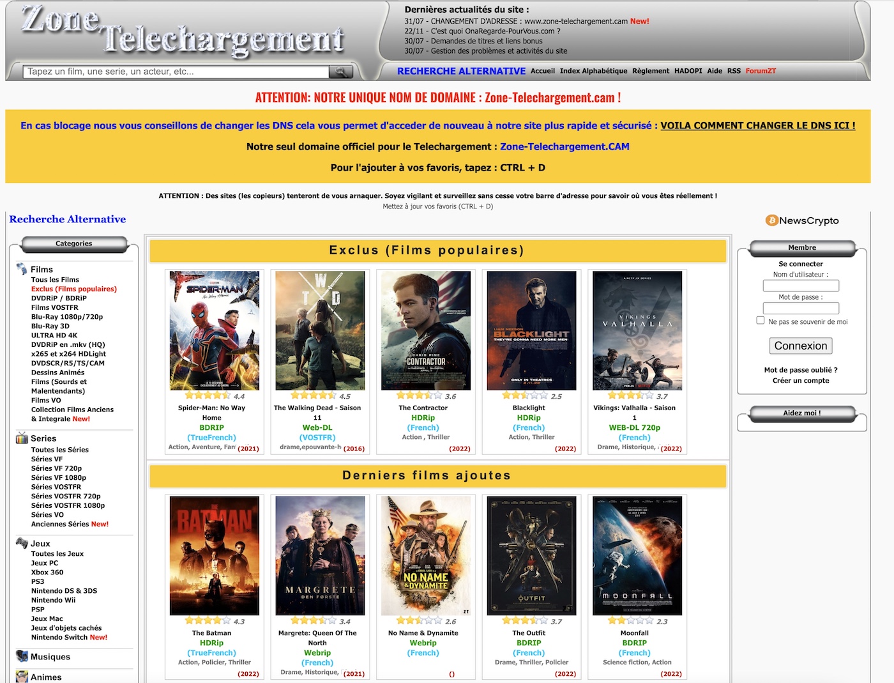The width and height of the screenshot is (894, 683).
Task: Open the left-column 'Recherche Alternative' heading link
Action: point(68,219)
